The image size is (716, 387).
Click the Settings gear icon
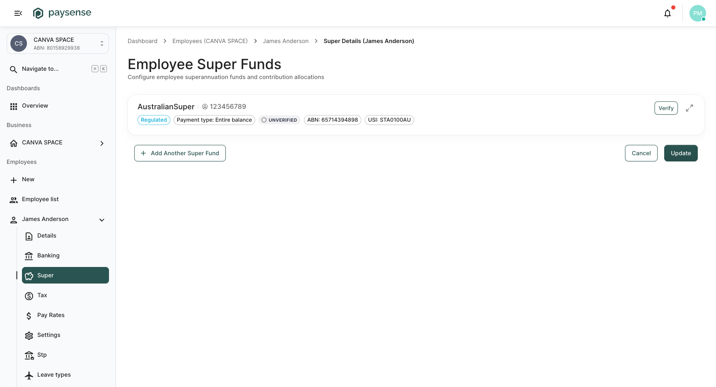click(29, 336)
